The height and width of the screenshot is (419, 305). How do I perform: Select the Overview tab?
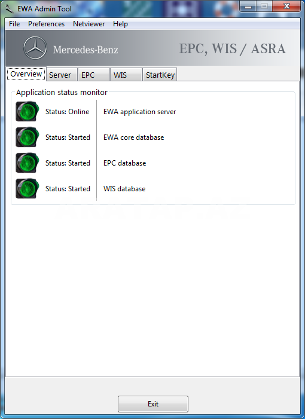pyautogui.click(x=26, y=74)
